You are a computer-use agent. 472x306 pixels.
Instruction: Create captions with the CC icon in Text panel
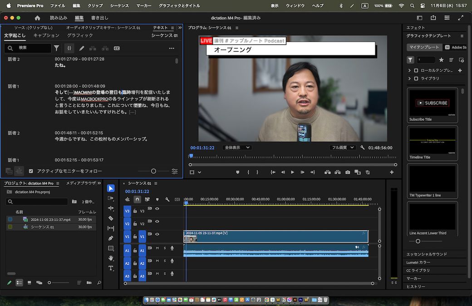[x=117, y=48]
